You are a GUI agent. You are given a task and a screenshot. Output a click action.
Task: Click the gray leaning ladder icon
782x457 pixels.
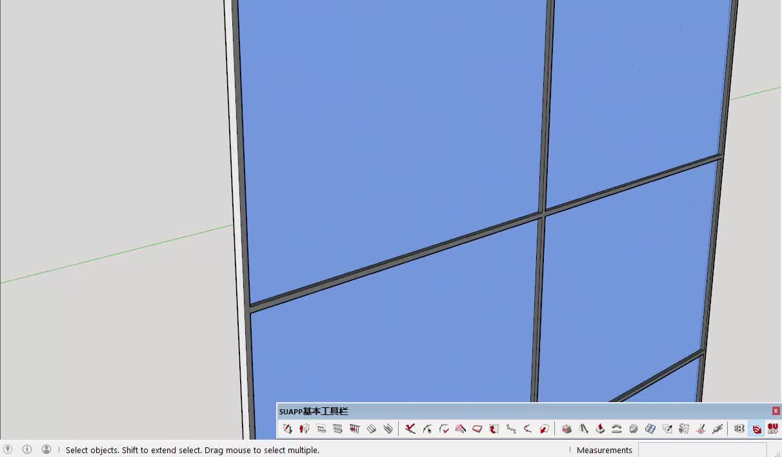click(583, 429)
